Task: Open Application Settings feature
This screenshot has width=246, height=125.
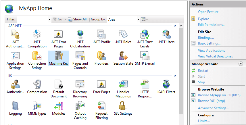Action: tap(15, 60)
